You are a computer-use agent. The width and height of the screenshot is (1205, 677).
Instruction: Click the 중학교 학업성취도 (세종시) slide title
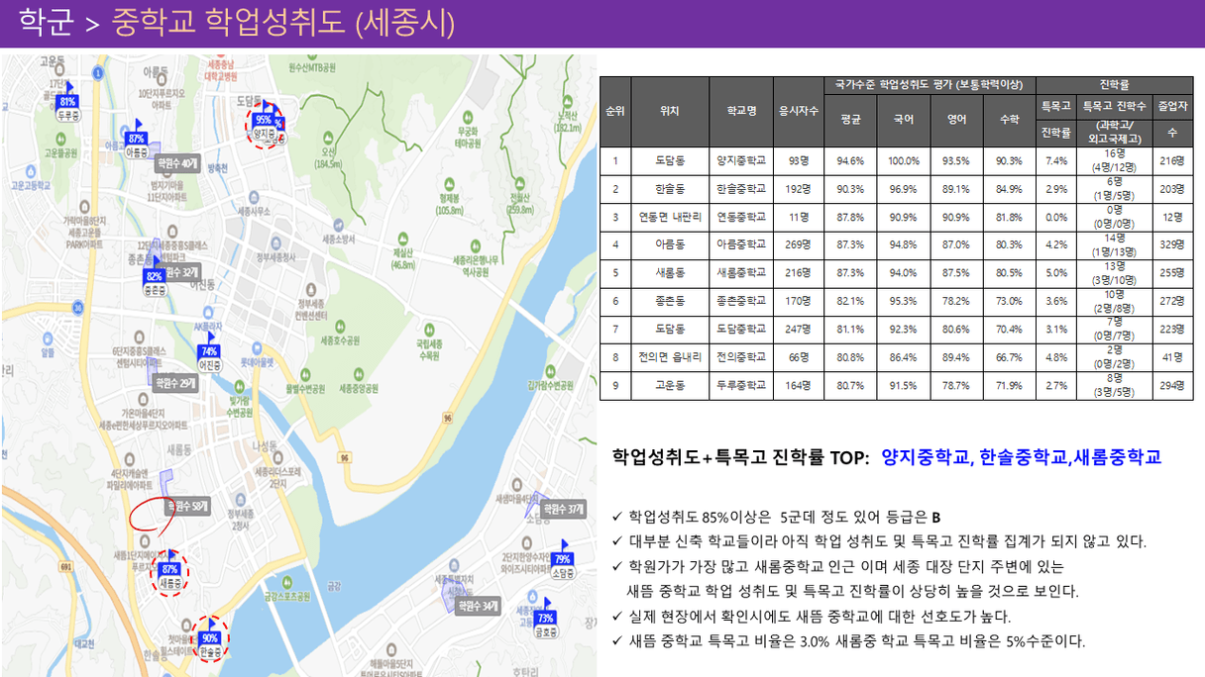[x=283, y=23]
